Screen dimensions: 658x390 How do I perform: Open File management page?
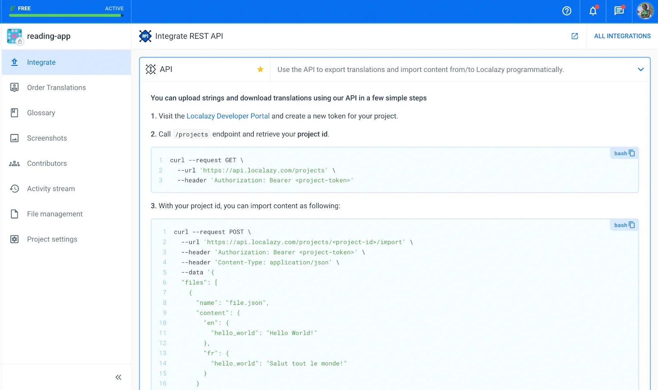(x=55, y=214)
